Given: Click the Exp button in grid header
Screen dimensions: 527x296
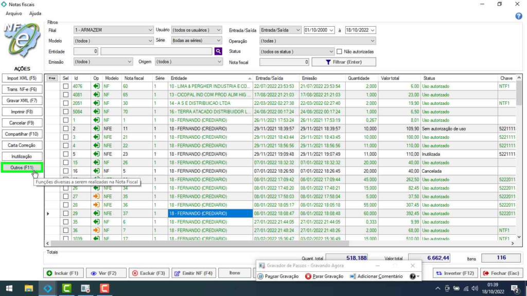Looking at the screenshot, I should 52,78.
